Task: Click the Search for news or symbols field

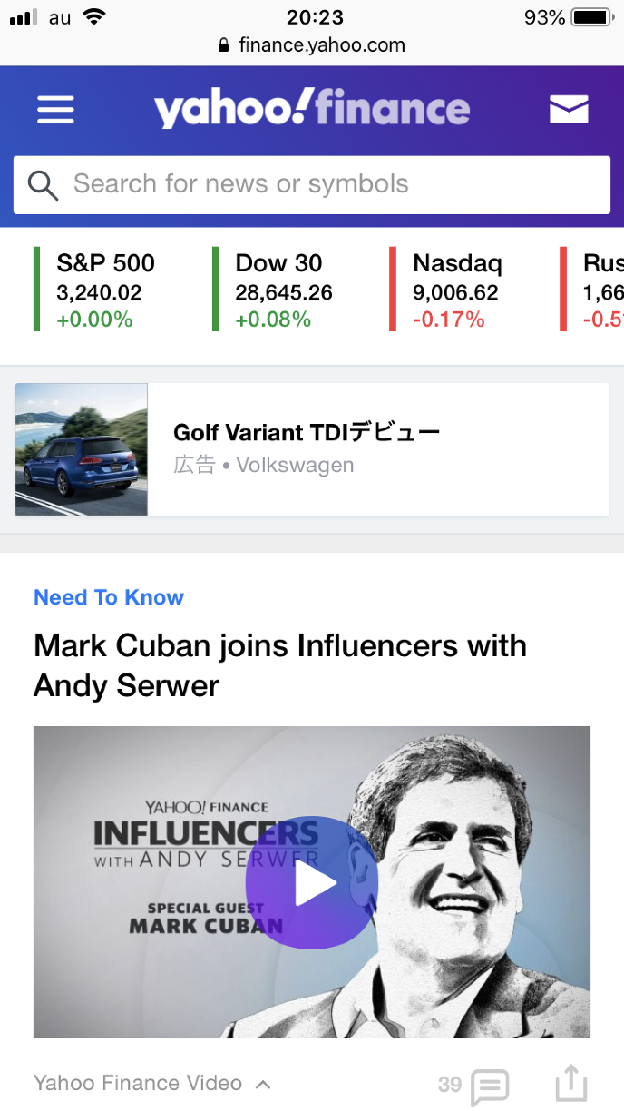Action: [x=336, y=184]
